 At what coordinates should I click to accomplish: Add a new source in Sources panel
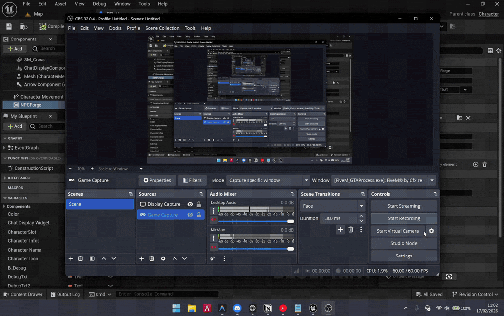pyautogui.click(x=142, y=259)
